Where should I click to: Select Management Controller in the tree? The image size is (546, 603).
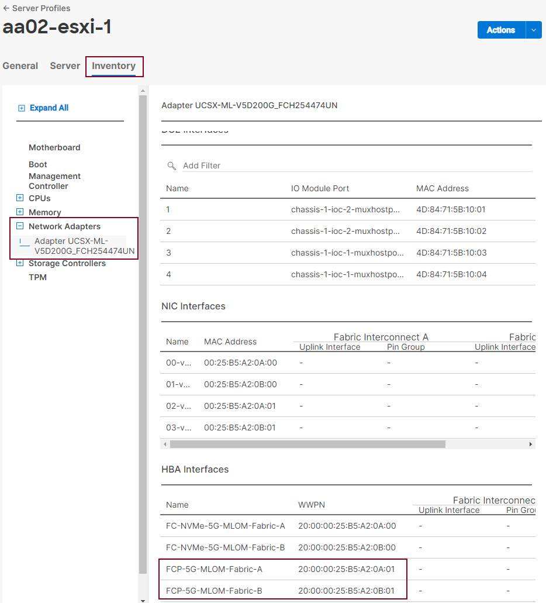[54, 181]
